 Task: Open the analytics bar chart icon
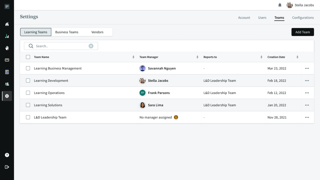[x=7, y=36]
